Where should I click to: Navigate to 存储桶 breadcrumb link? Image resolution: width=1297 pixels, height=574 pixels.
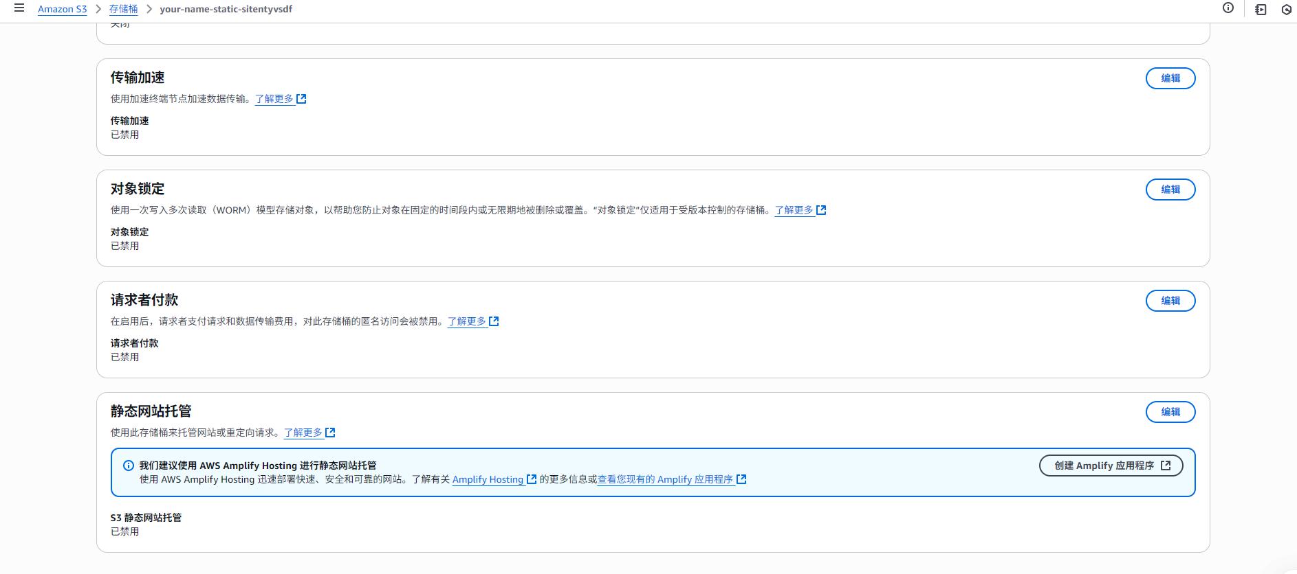coord(123,9)
